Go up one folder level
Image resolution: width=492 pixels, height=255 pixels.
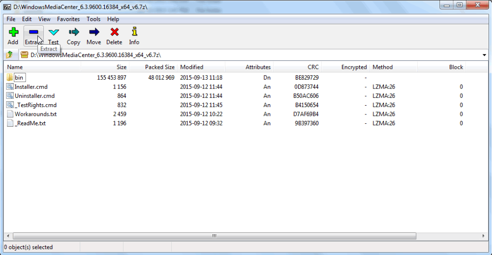(9, 55)
